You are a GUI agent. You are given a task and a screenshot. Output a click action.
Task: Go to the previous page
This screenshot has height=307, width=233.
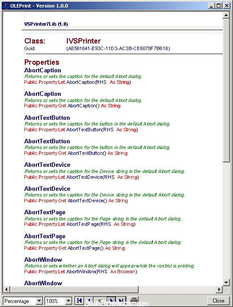click(x=89, y=300)
